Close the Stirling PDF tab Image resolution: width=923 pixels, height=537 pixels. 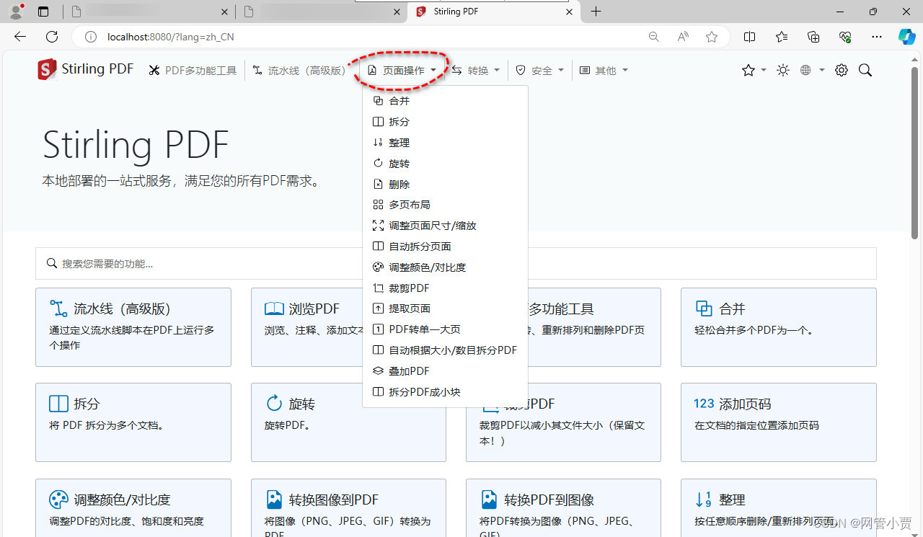(x=569, y=12)
